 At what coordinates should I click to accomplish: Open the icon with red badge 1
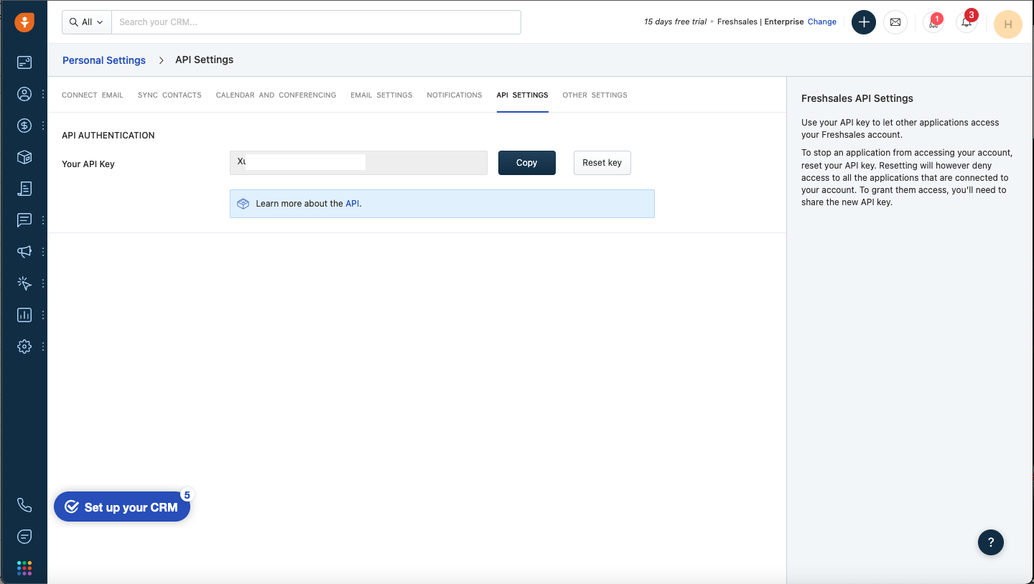coord(933,22)
